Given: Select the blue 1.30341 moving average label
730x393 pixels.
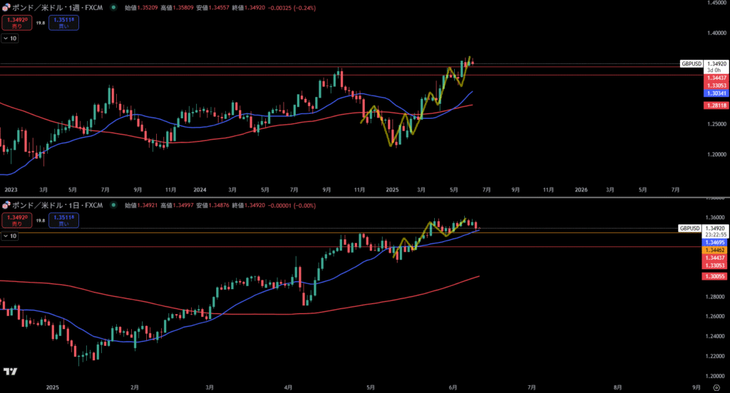Looking at the screenshot, I should click(716, 93).
